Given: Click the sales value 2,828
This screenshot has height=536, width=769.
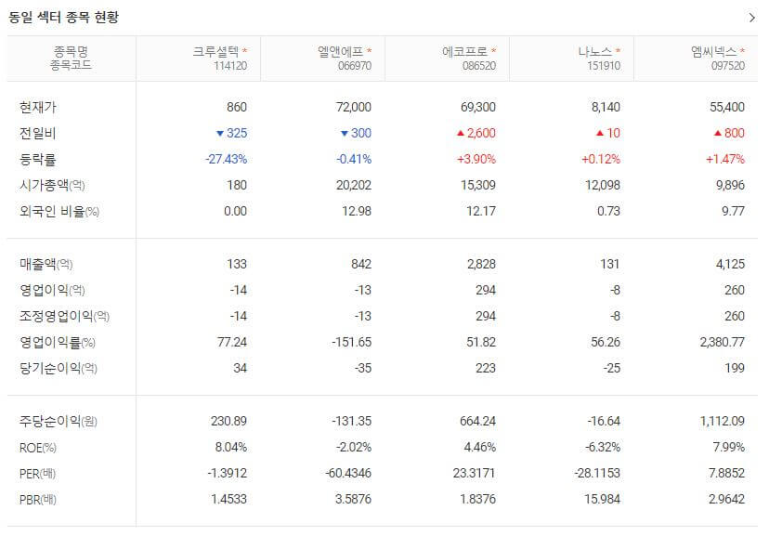Looking at the screenshot, I should tap(481, 264).
